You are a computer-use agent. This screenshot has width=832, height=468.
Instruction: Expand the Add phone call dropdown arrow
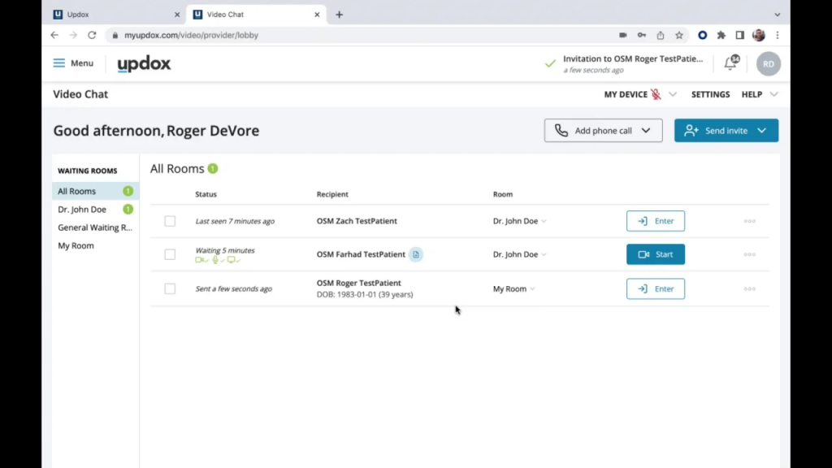[646, 130]
